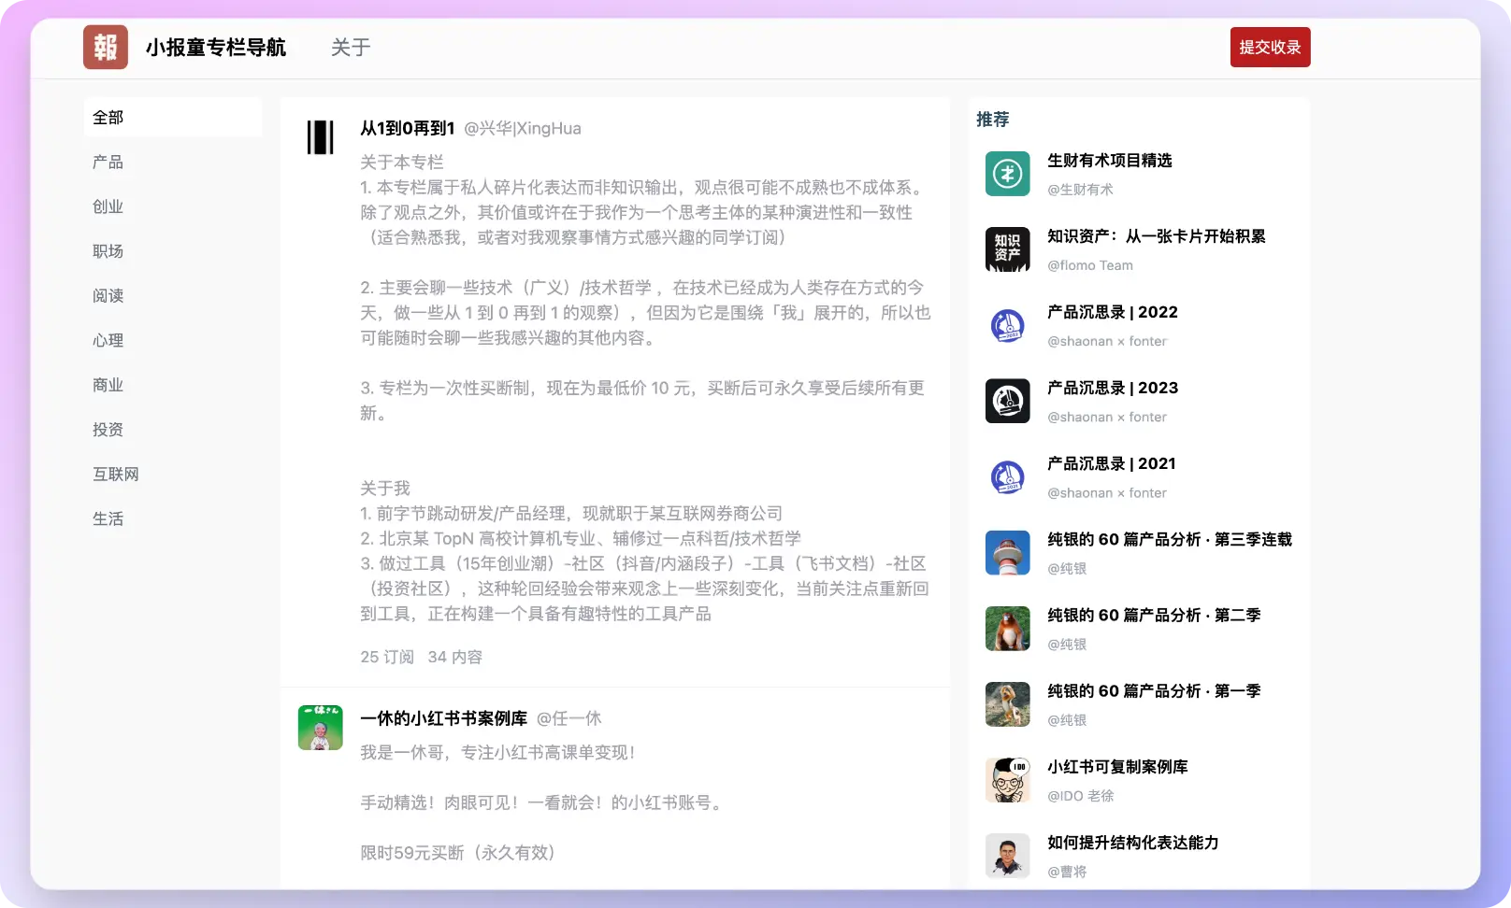1511x908 pixels.
Task: Open the 从1到0再到1 column title
Action: point(408,128)
